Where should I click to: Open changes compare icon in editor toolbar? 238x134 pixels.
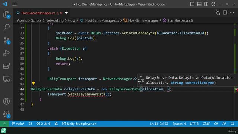218,13
